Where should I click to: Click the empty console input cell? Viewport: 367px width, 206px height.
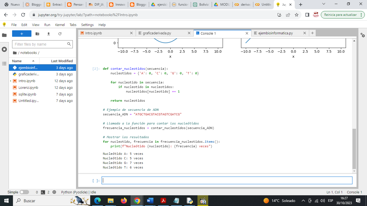pyautogui.click(x=227, y=180)
